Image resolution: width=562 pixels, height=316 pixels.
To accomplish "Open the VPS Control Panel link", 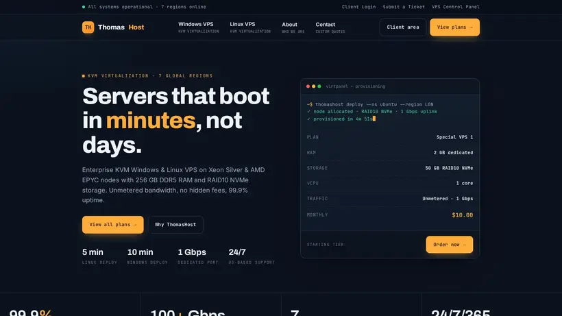I will [456, 7].
